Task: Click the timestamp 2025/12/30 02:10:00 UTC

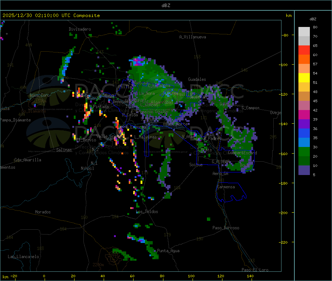Action: pyautogui.click(x=37, y=16)
